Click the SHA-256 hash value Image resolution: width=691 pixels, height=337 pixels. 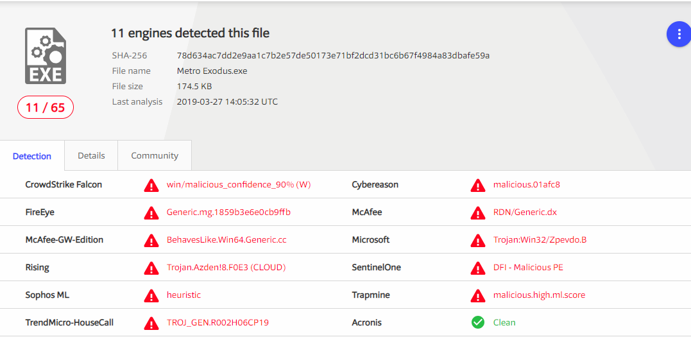[x=333, y=55]
